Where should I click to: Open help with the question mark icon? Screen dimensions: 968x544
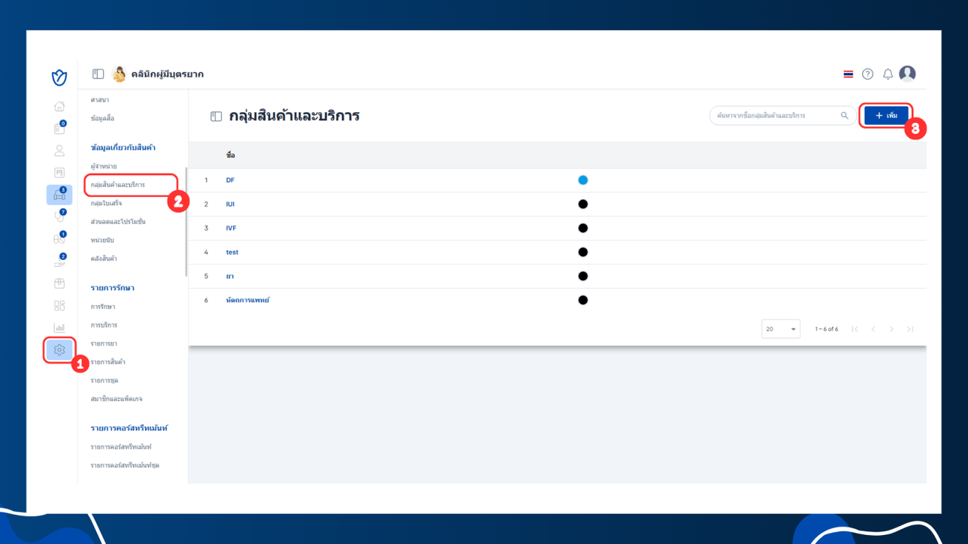[x=868, y=74]
